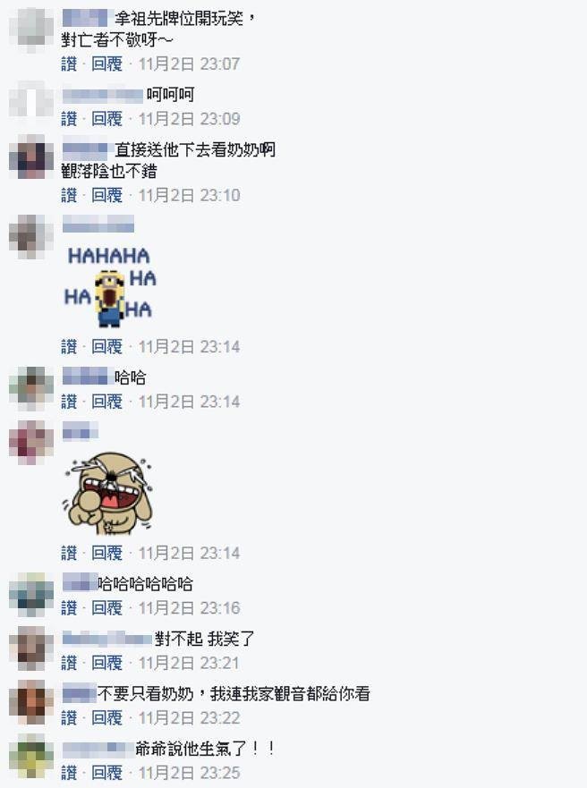Click avatar beside the 觀落陰也不錯 comment
The image size is (587, 788).
pos(31,157)
